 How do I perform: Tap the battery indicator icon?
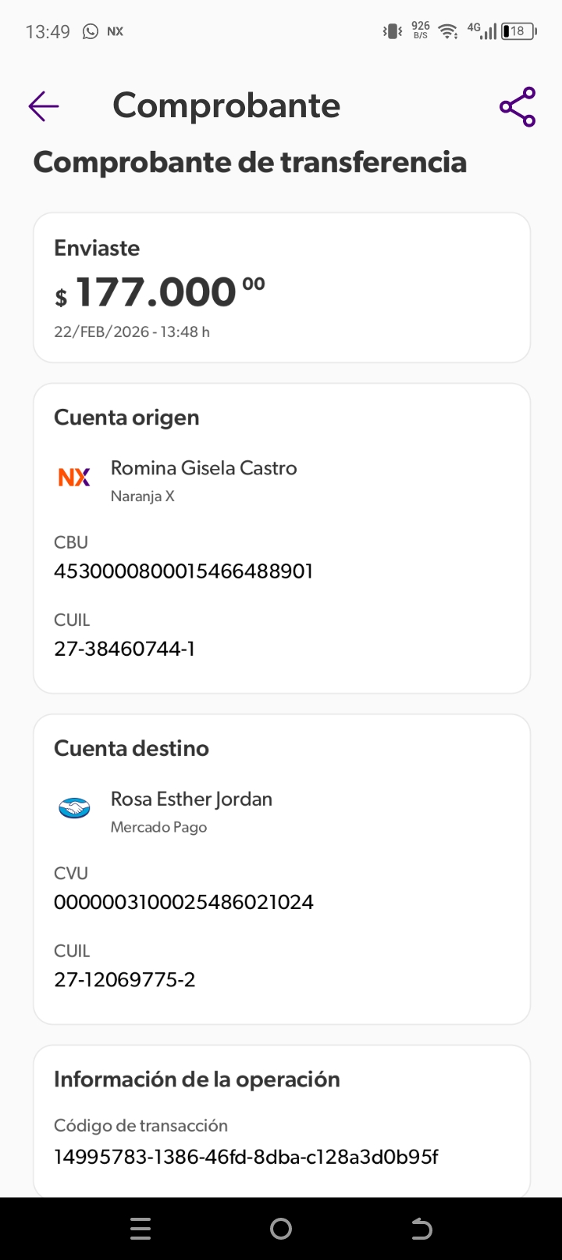tap(518, 31)
